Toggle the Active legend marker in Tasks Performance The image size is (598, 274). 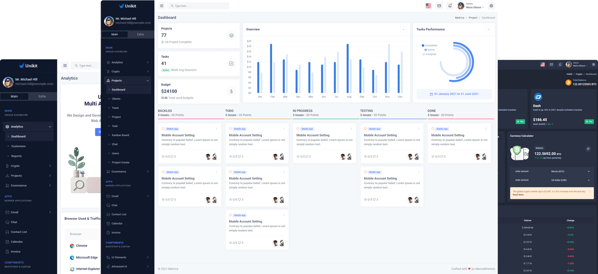pyautogui.click(x=426, y=50)
